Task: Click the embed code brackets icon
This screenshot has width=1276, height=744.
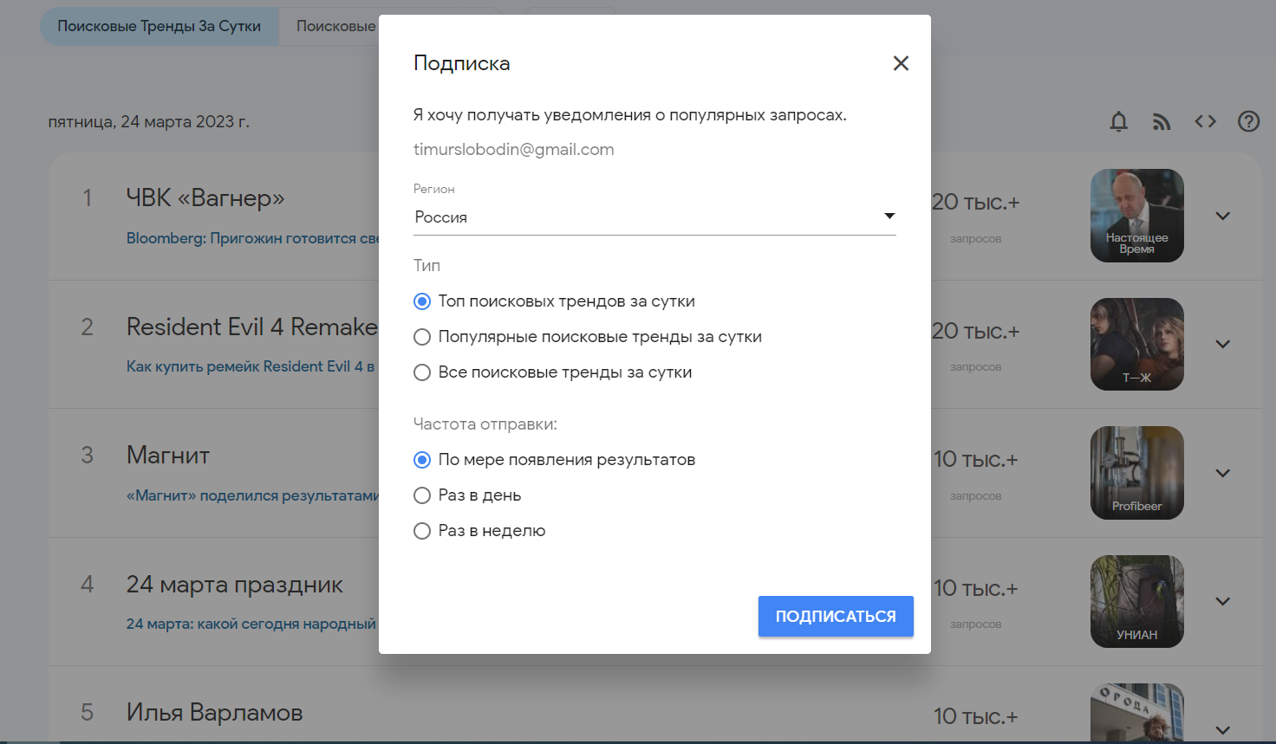Action: pyautogui.click(x=1205, y=122)
